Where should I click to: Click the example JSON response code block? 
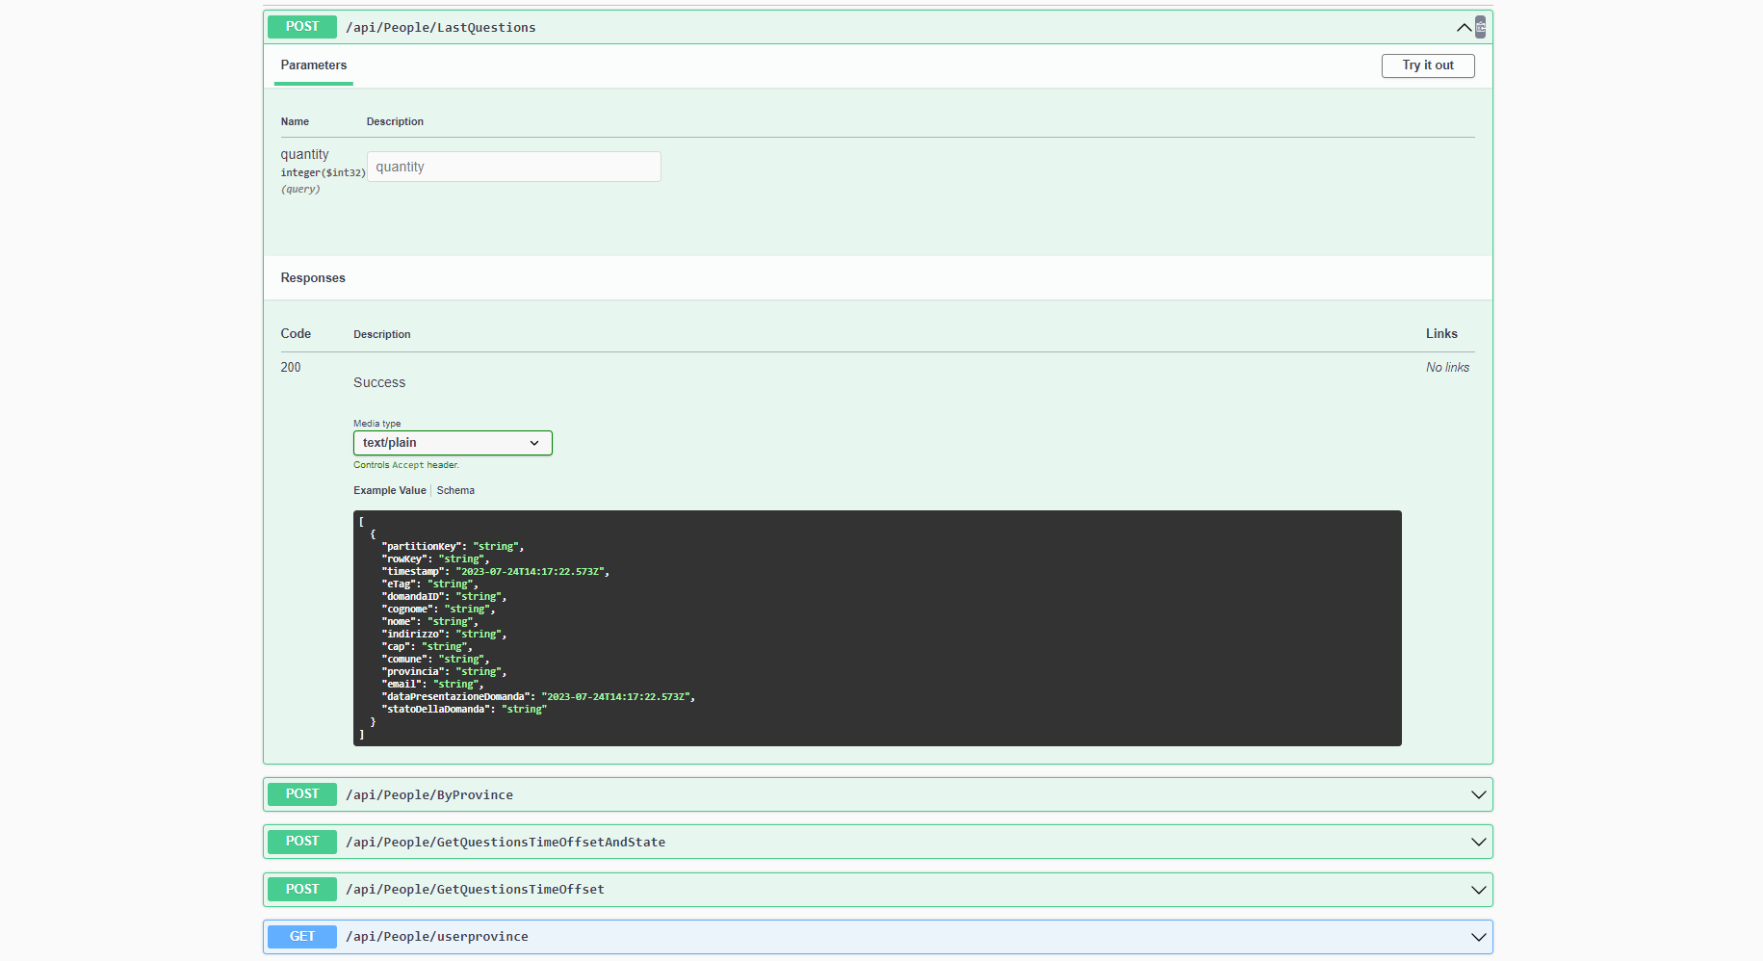click(x=876, y=628)
